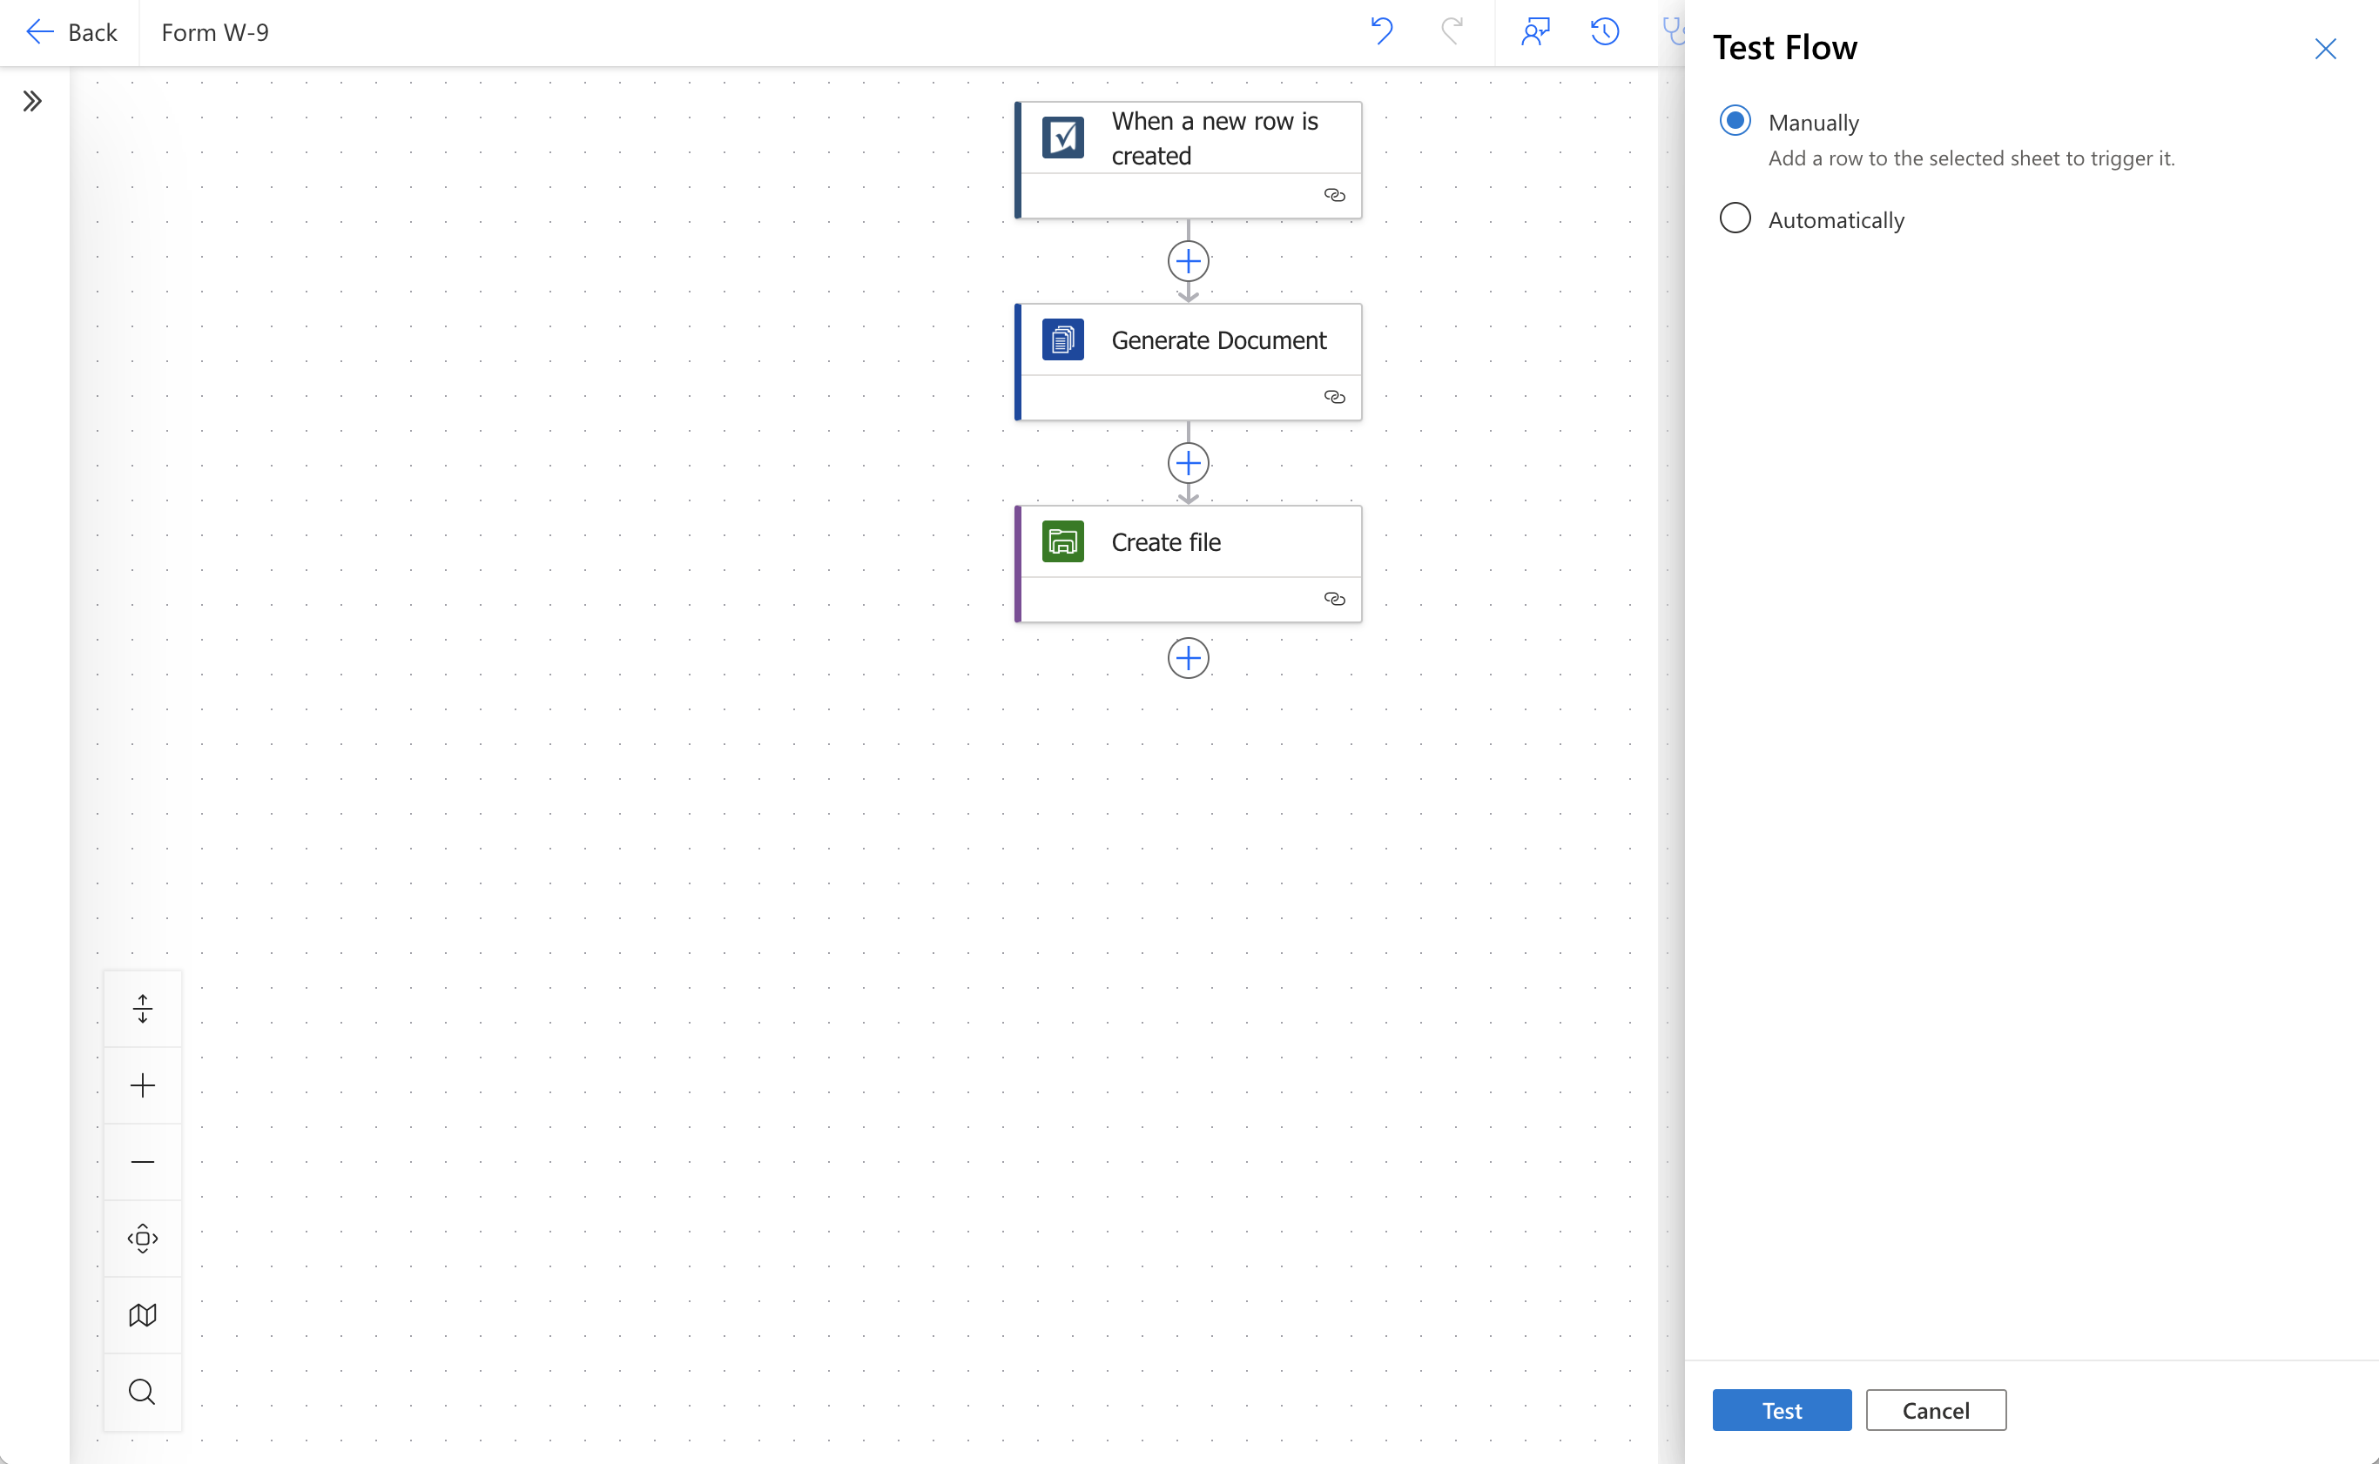This screenshot has height=1464, width=2379.
Task: Click 'Add a row to the selected sheet' description
Action: pyautogui.click(x=1971, y=158)
